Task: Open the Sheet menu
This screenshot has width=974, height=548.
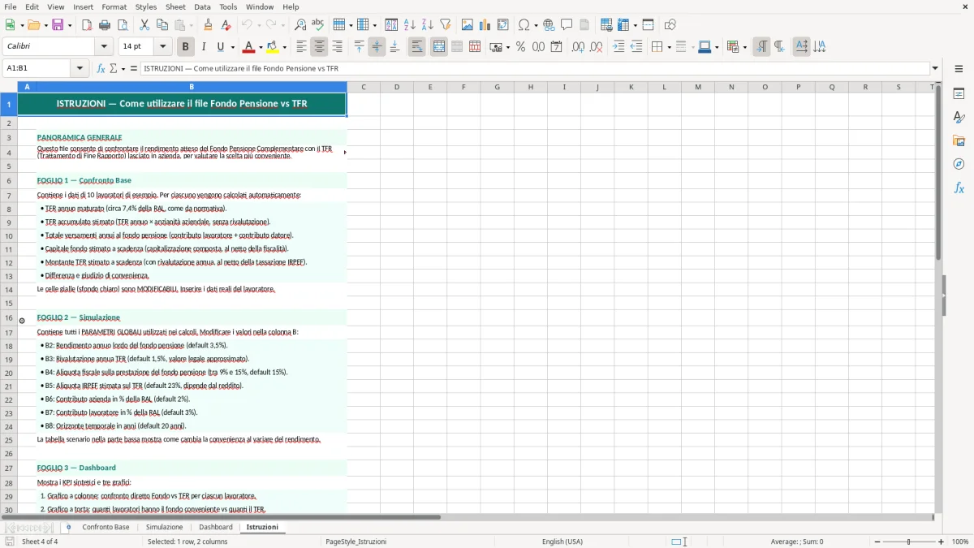Action: pos(175,6)
